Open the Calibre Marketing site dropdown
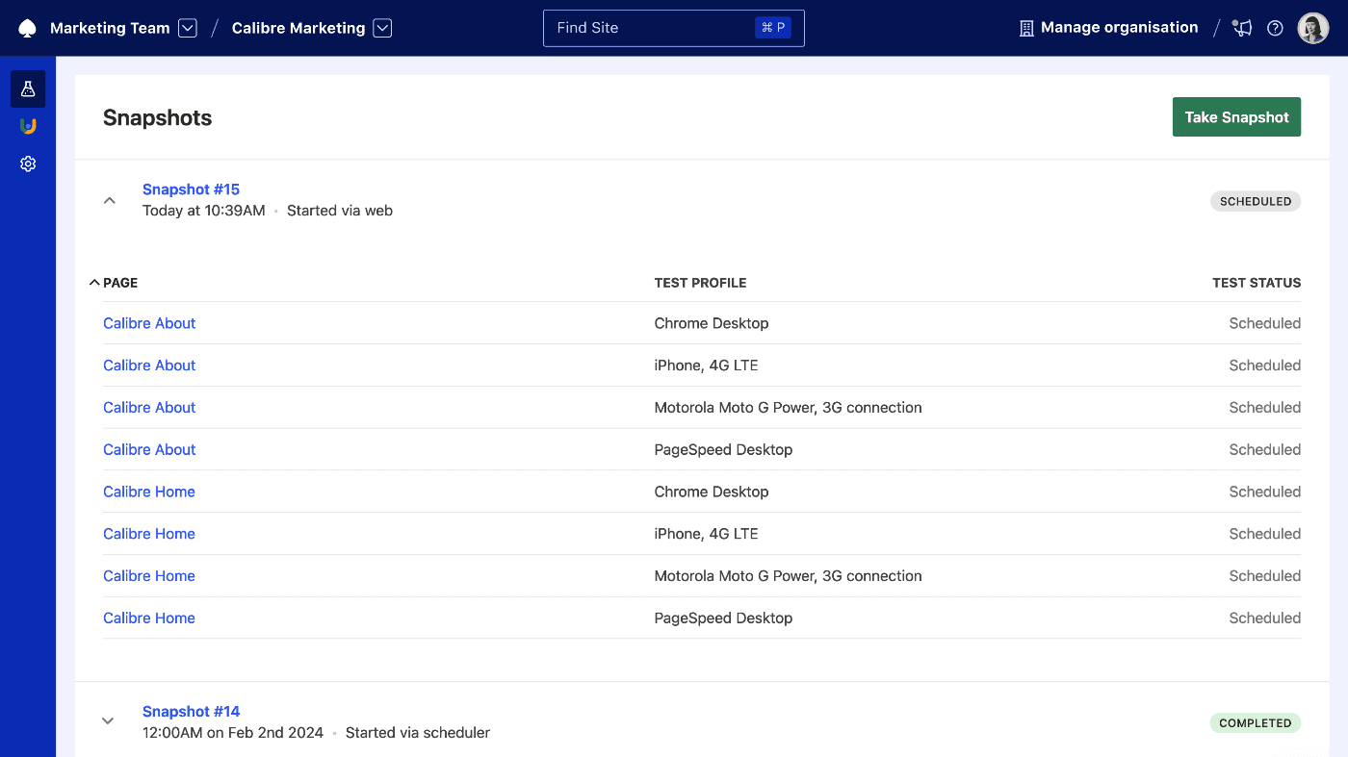The width and height of the screenshot is (1348, 757). click(x=382, y=28)
